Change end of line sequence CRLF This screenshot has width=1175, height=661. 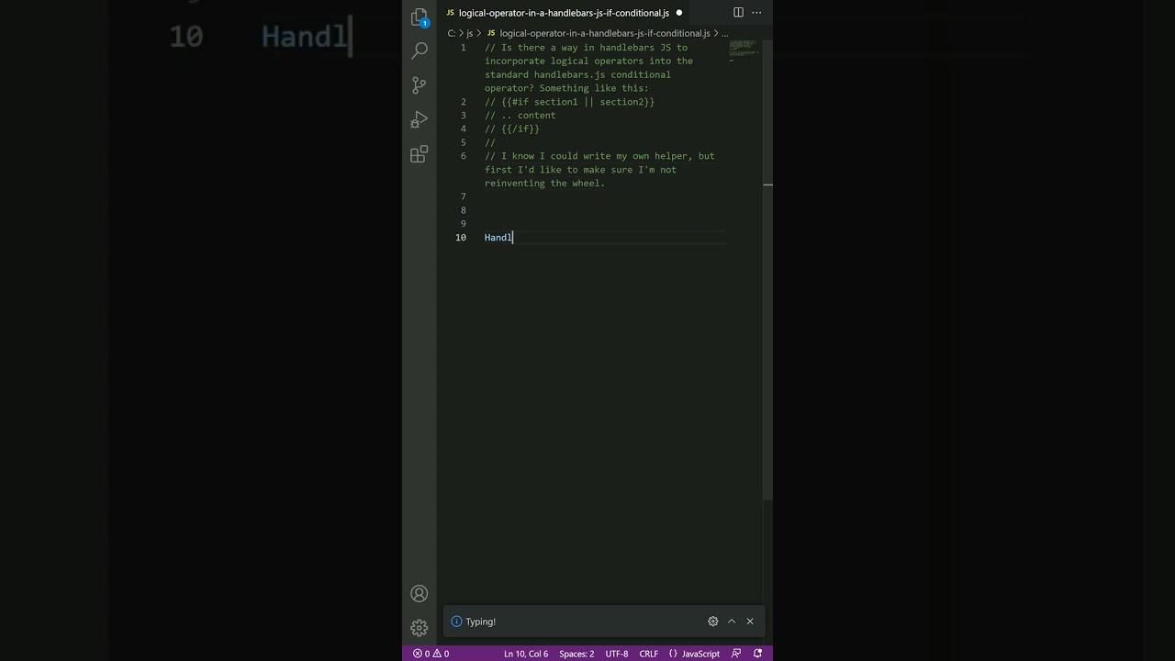pyautogui.click(x=649, y=654)
